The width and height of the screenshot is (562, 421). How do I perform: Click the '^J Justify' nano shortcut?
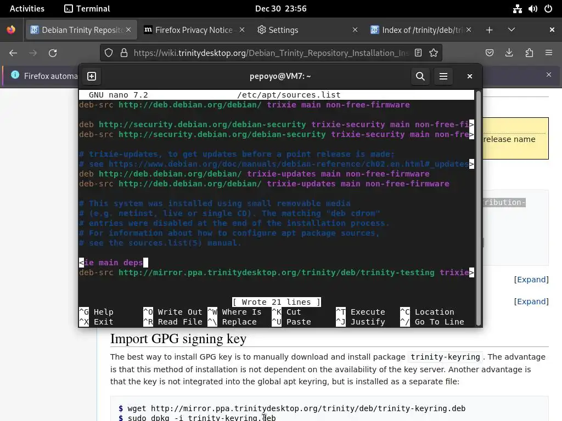tap(361, 322)
